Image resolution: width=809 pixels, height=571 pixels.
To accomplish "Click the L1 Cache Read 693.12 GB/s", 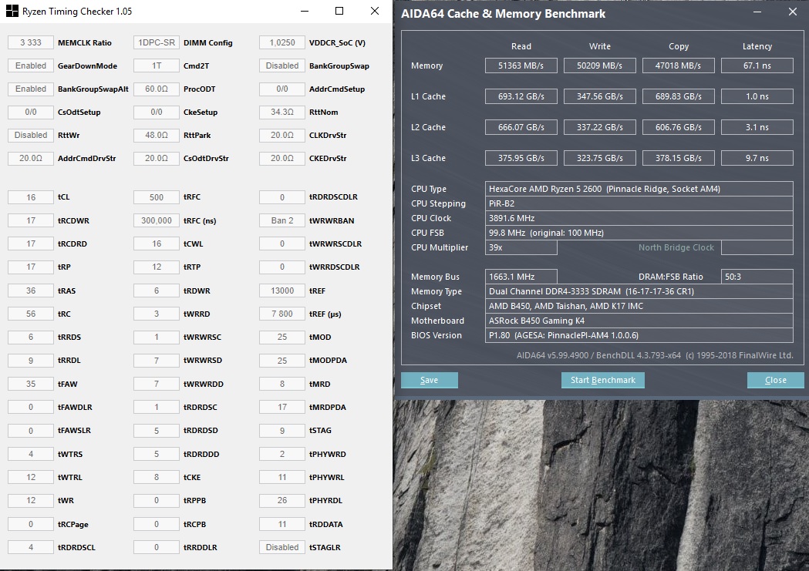I will [521, 96].
